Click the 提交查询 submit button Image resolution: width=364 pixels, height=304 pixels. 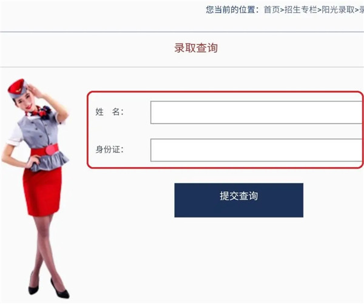point(238,200)
